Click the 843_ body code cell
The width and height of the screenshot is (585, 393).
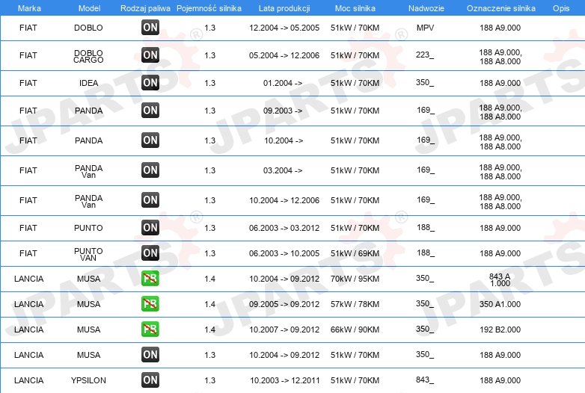[x=425, y=380]
